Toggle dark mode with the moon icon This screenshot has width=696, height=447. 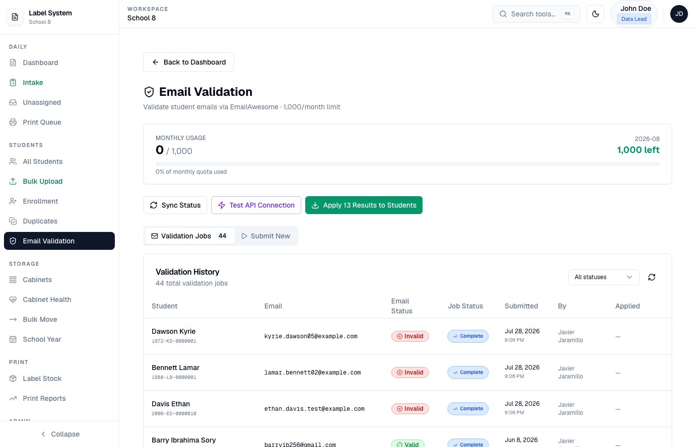pos(596,14)
